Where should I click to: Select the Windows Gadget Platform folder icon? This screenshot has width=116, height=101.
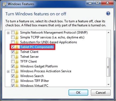click(17, 66)
